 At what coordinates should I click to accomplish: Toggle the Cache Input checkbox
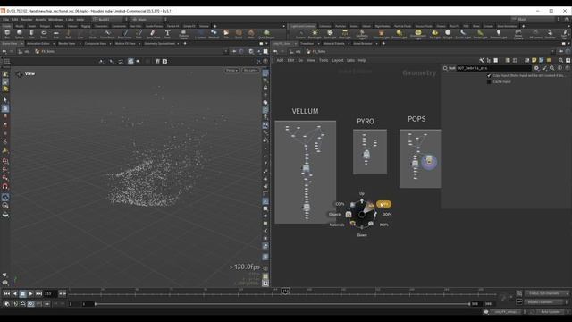pos(489,81)
